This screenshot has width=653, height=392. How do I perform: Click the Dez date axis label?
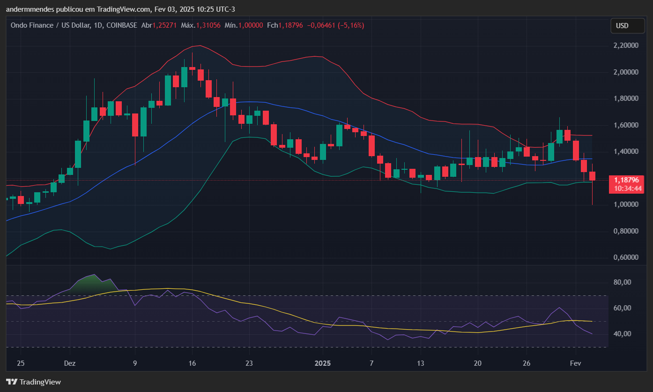[x=69, y=363]
